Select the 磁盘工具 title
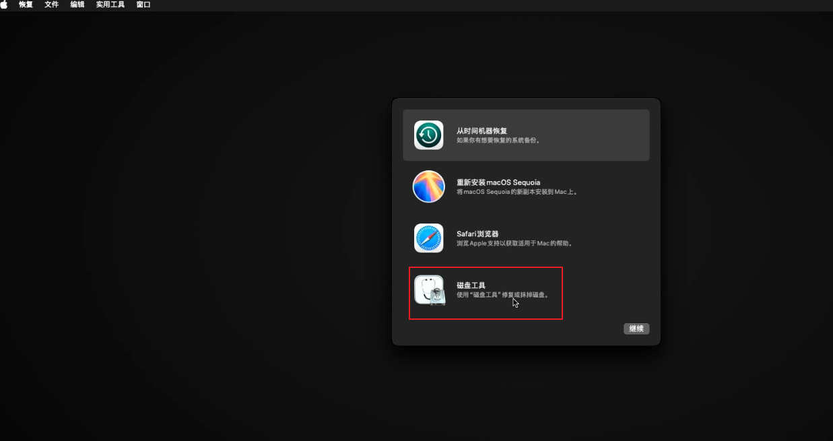The height and width of the screenshot is (441, 833). point(471,285)
